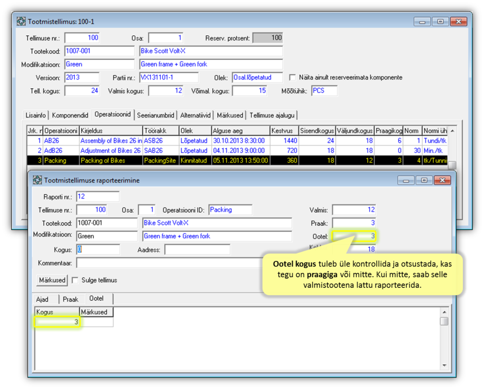This screenshot has height=389, width=484.
Task: Switch to the Alternatiivid tab
Action: 196,115
